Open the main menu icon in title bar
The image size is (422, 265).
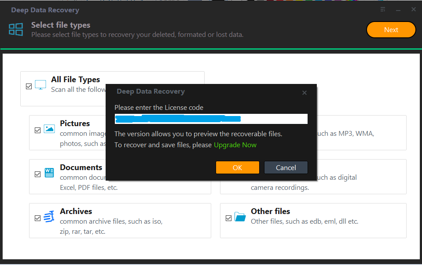383,10
